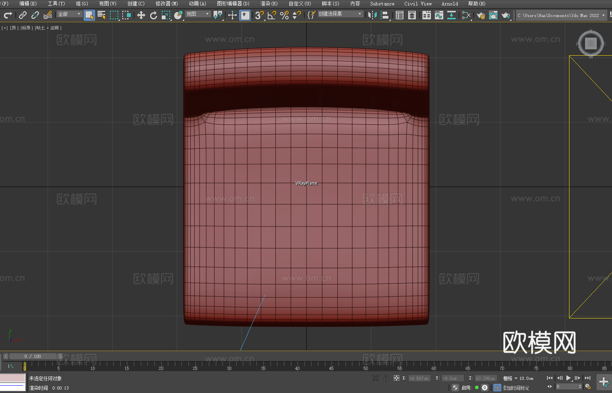Screen dimensions: 612x393
Task: Toggle the Spinner Snap button
Action: pyautogui.click(x=297, y=15)
